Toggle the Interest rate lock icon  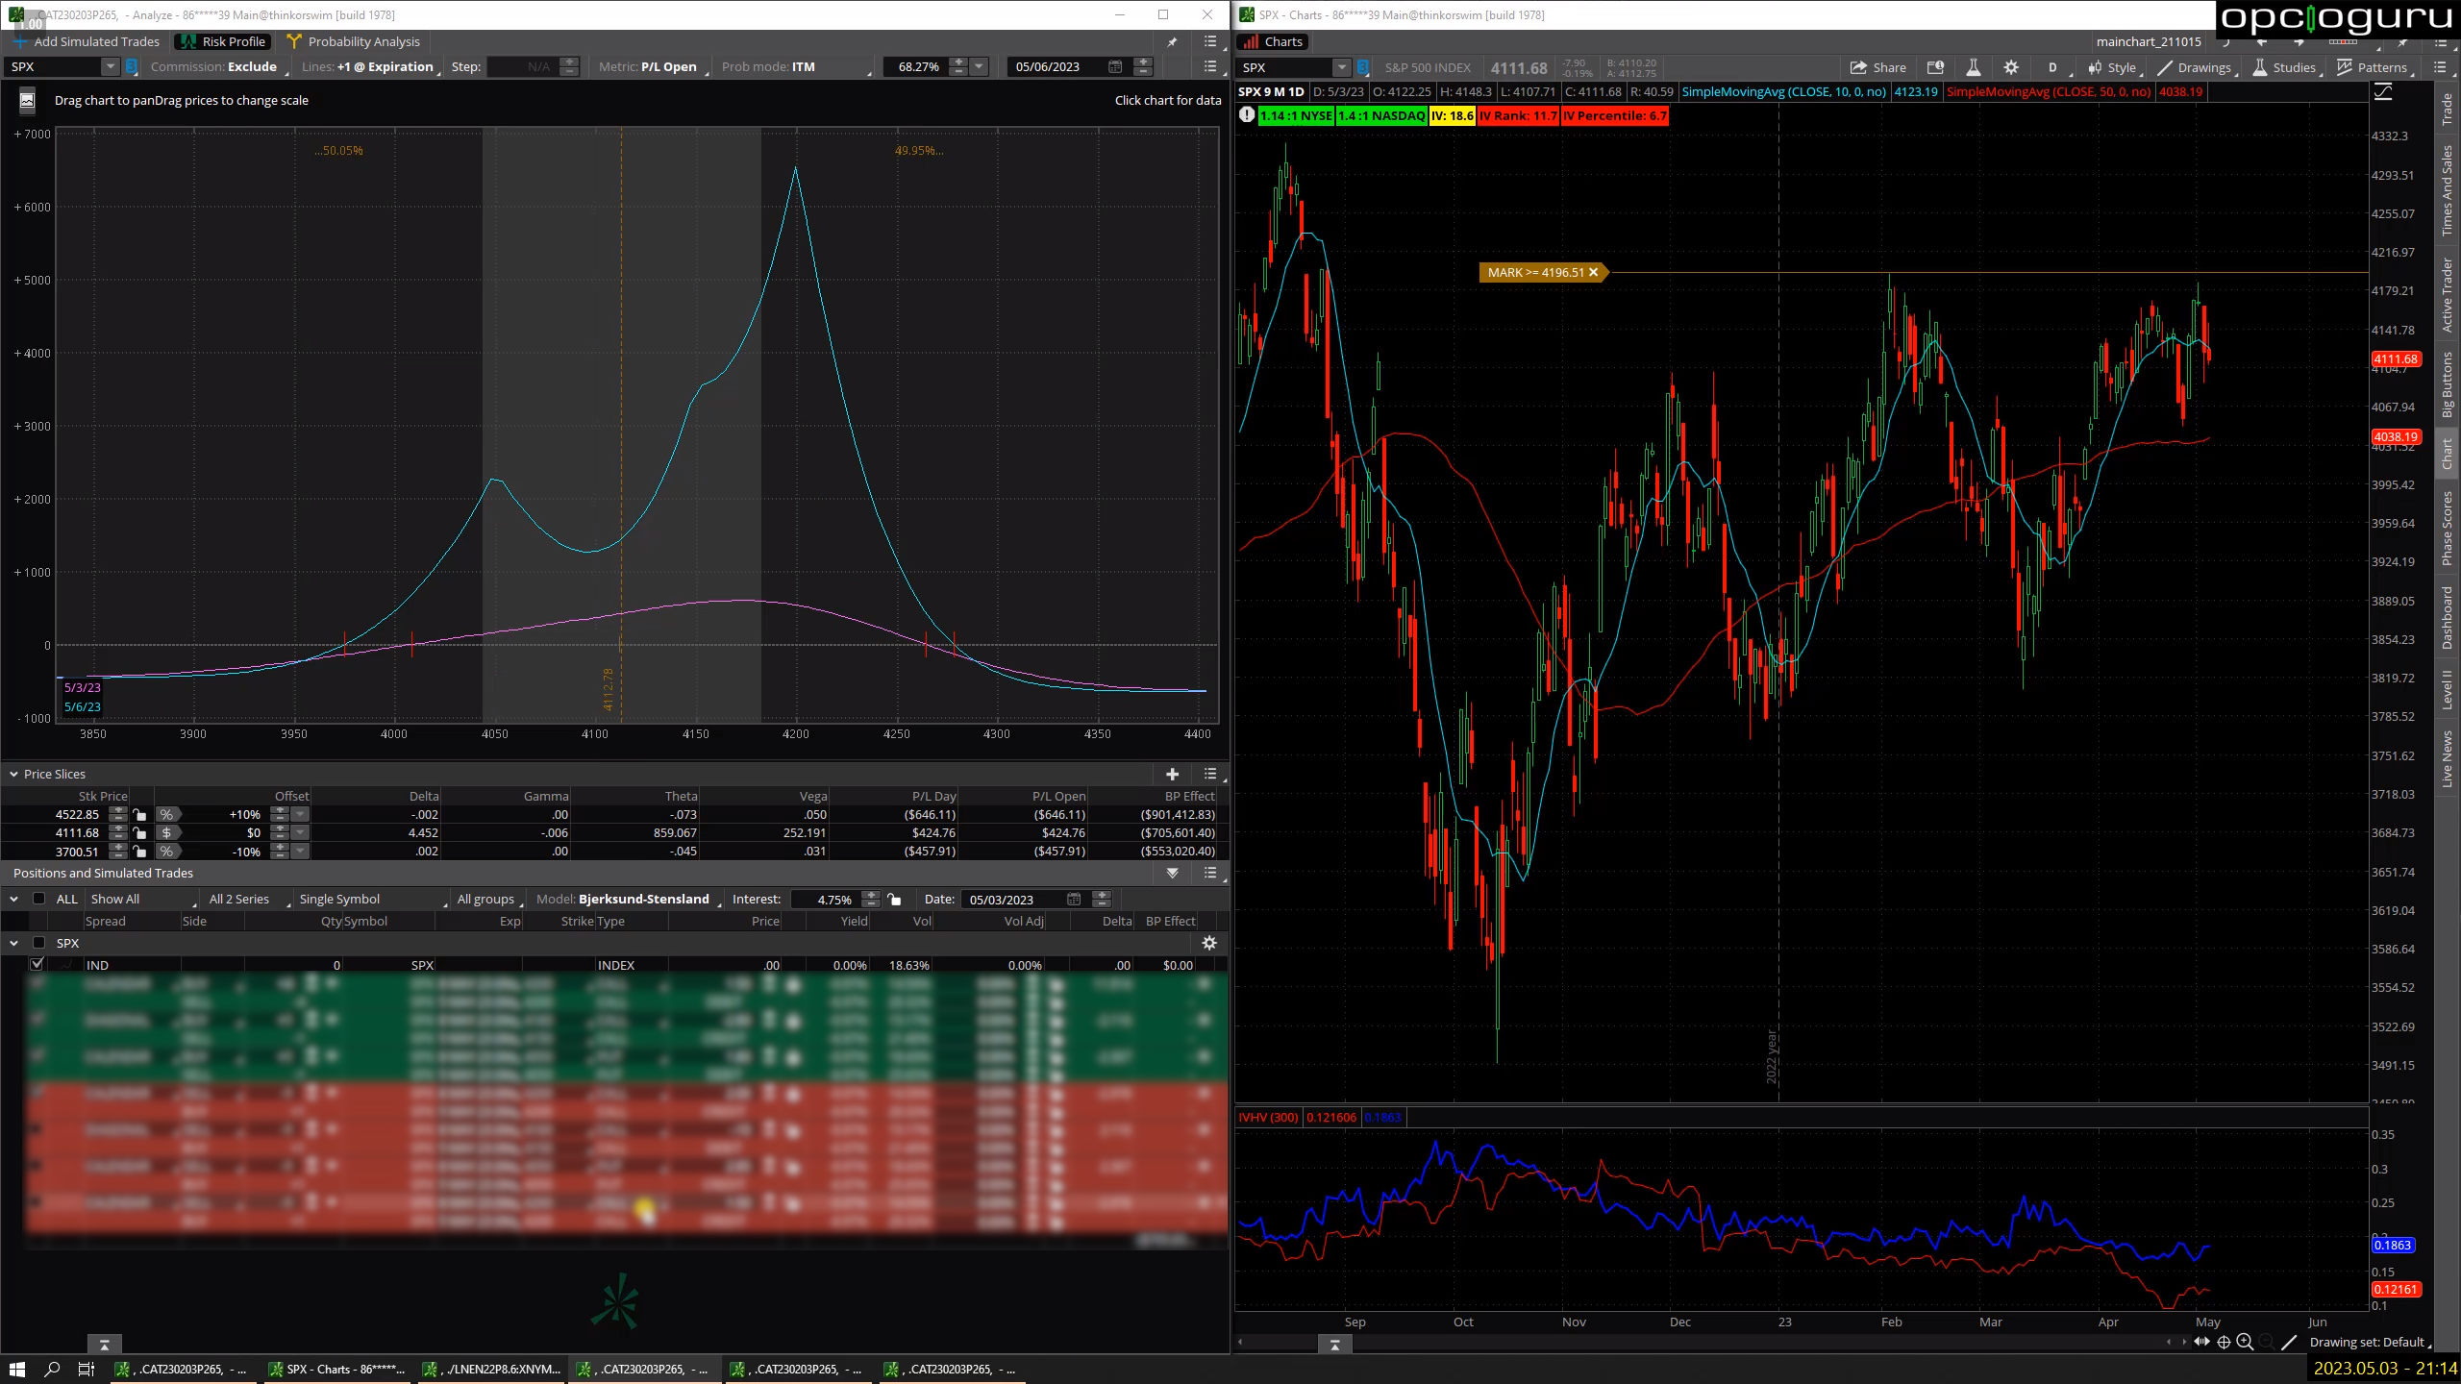point(894,899)
